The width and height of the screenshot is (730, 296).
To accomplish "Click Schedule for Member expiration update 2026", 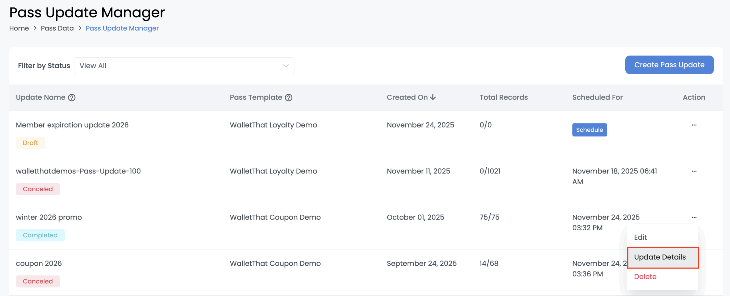I will point(589,130).
